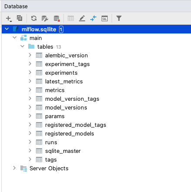Viewport: 191px width, 192px height.
Task: Select the sqlite_master table
Action: tap(63, 151)
